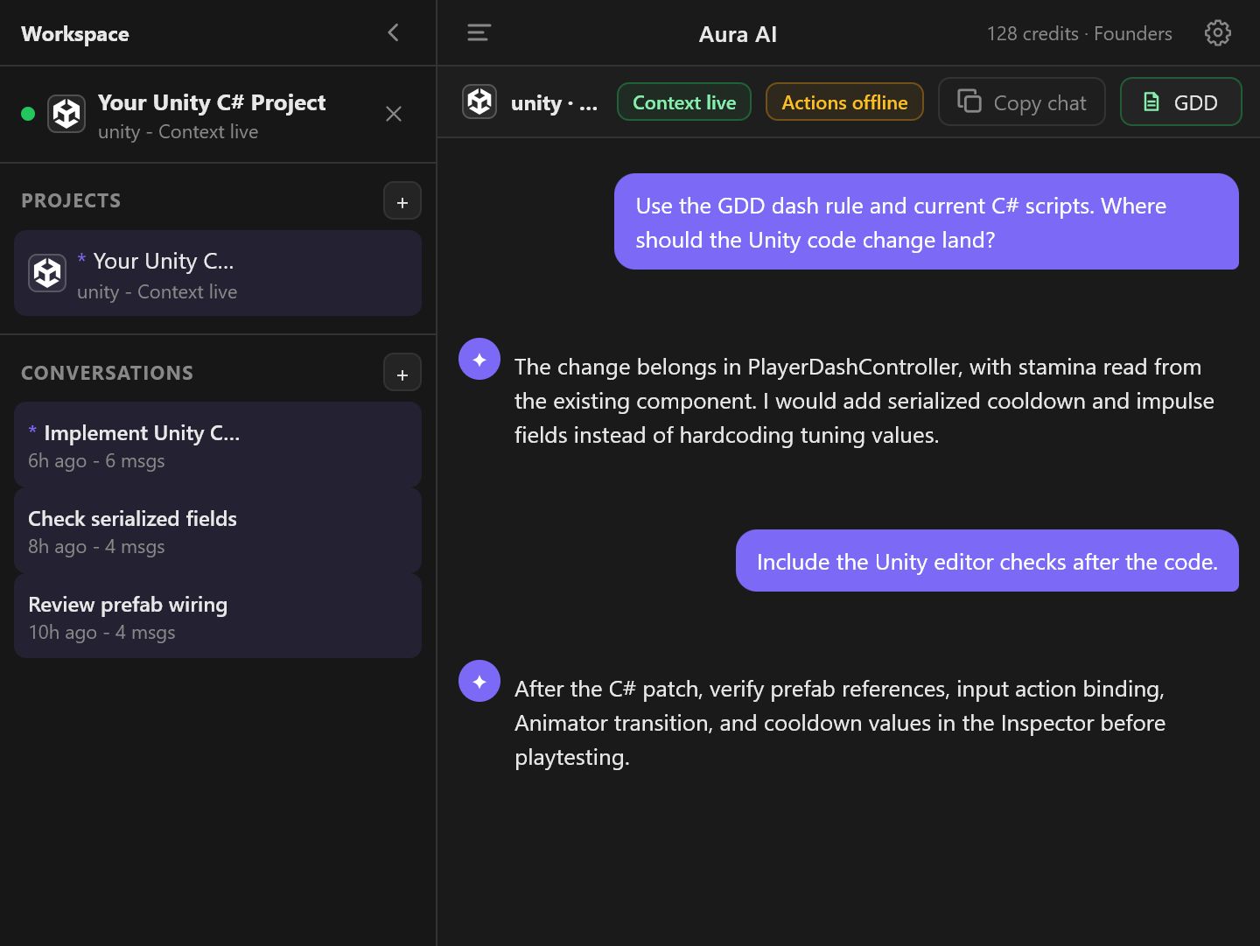The height and width of the screenshot is (946, 1260).
Task: Click the second assistant sparkle avatar
Action: (479, 681)
